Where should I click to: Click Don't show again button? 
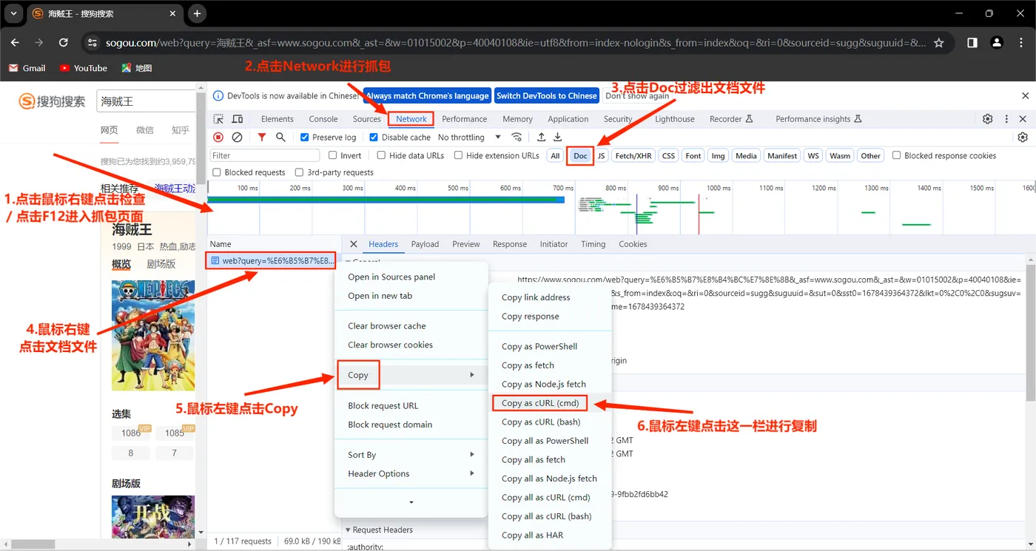click(x=637, y=96)
